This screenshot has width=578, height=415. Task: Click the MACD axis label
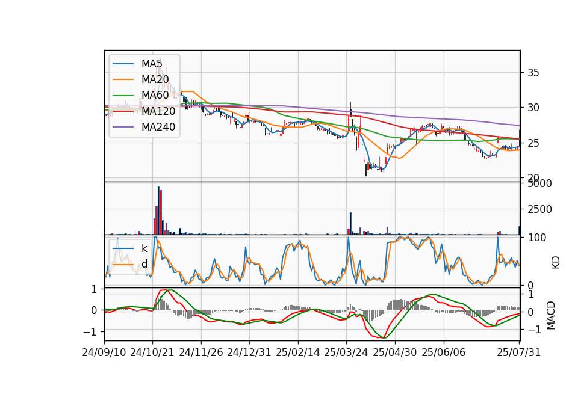[551, 315]
